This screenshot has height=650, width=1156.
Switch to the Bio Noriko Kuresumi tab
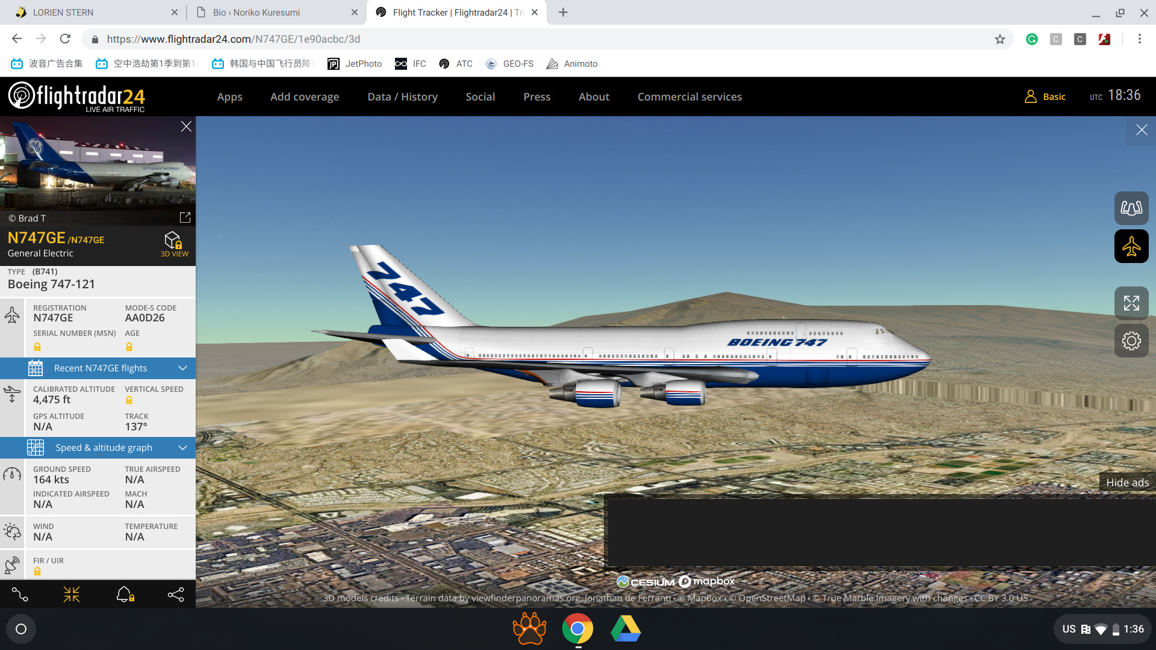pyautogui.click(x=256, y=12)
